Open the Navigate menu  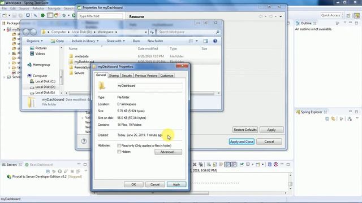coord(54,8)
